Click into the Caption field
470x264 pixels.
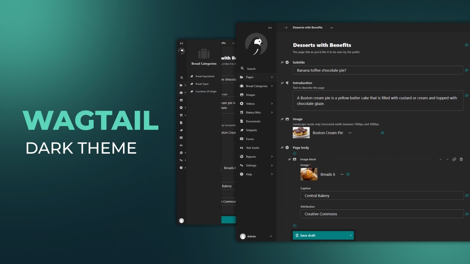(382, 195)
